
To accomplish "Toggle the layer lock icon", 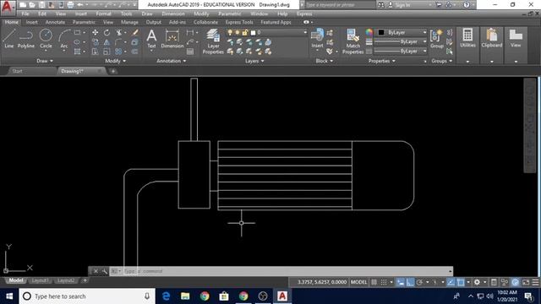I will [x=245, y=32].
